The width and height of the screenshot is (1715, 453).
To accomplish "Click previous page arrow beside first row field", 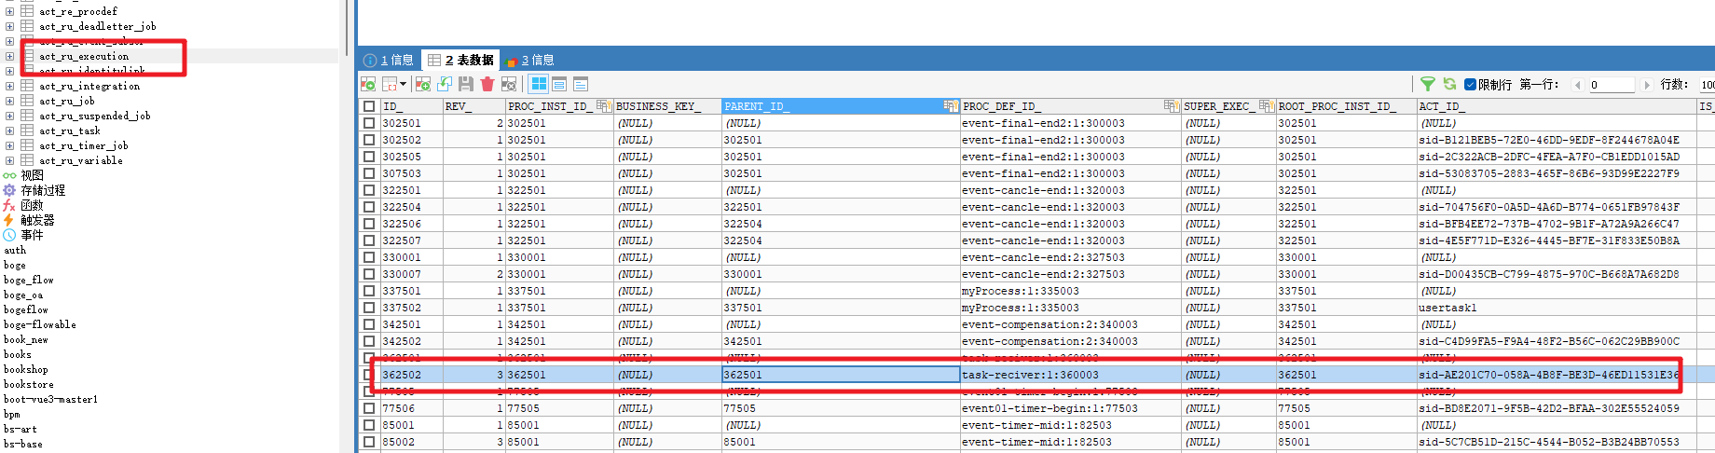I will click(x=1577, y=85).
